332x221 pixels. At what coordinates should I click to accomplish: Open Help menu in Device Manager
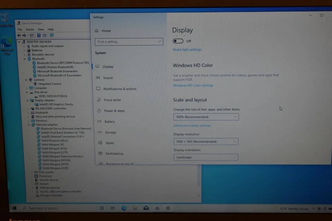pyautogui.click(x=50, y=29)
